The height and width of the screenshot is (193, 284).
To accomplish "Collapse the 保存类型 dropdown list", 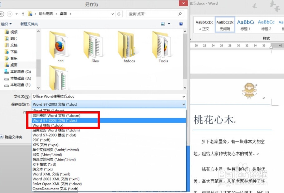I will click(x=184, y=104).
